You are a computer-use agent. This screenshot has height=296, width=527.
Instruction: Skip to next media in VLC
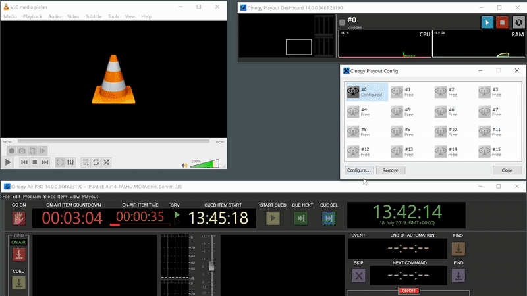[45, 162]
